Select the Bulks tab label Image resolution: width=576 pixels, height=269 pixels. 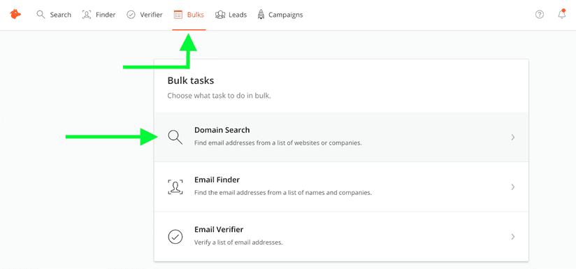click(196, 15)
